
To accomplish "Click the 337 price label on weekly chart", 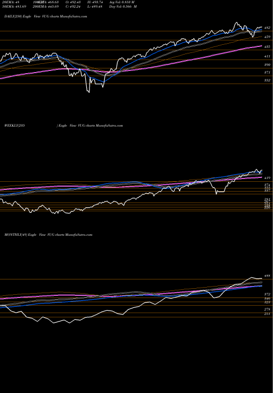I will point(267,190).
